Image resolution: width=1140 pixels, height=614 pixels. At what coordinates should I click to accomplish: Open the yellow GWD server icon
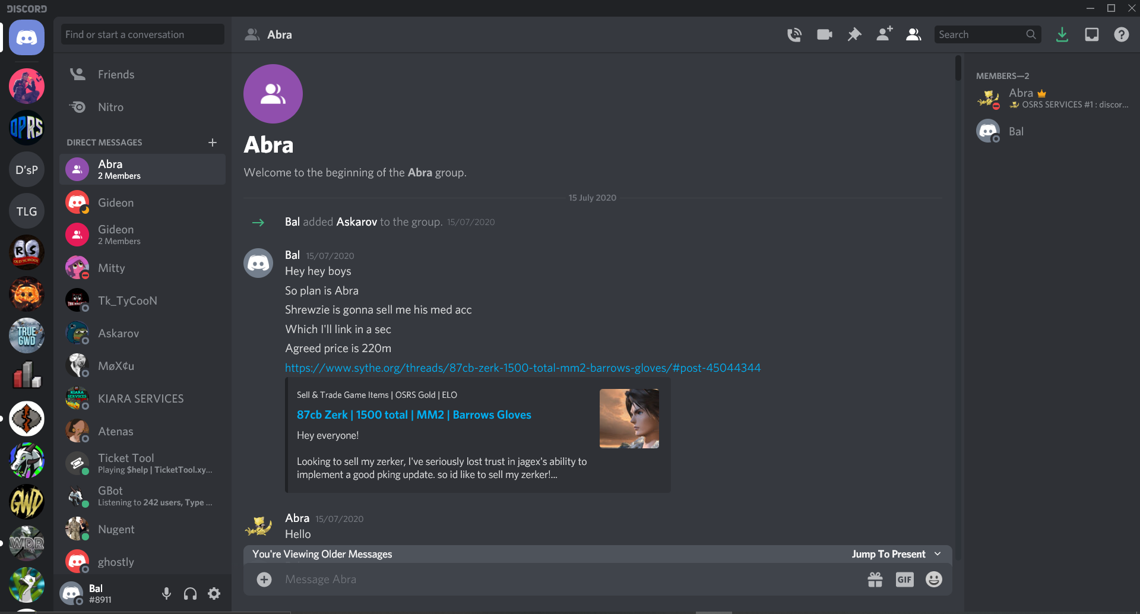(27, 502)
